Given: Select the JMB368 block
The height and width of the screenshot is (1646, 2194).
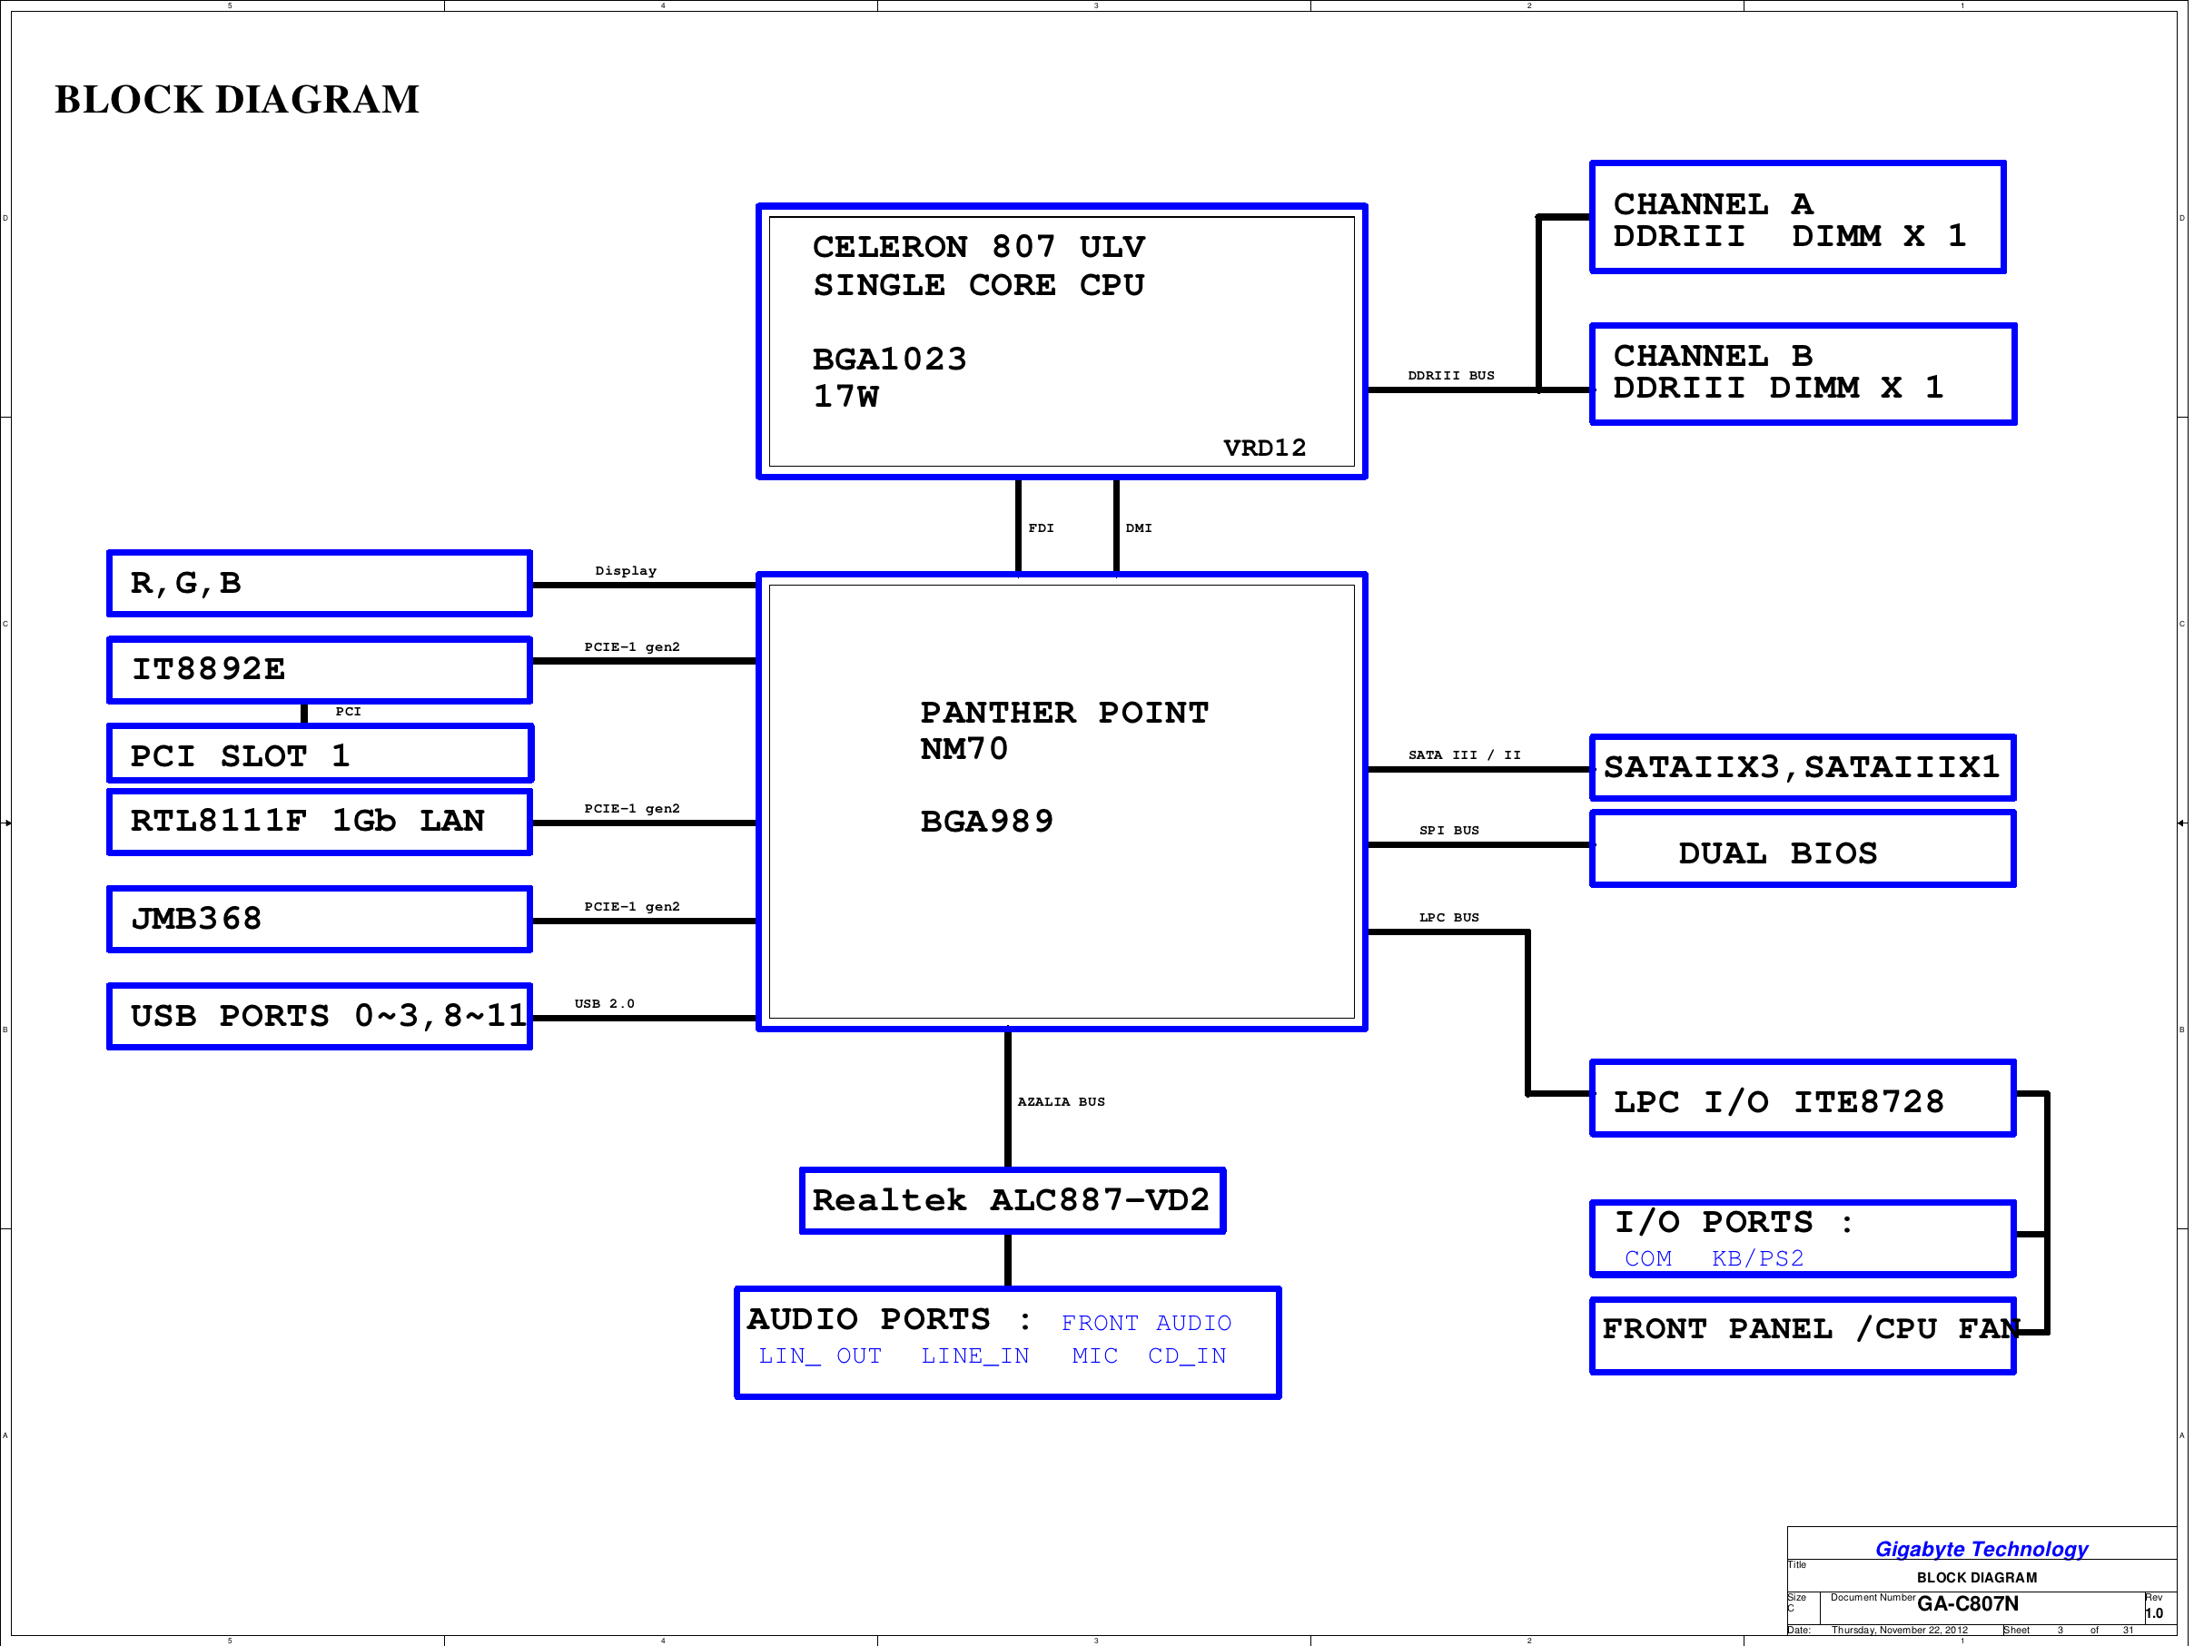Looking at the screenshot, I should (320, 919).
